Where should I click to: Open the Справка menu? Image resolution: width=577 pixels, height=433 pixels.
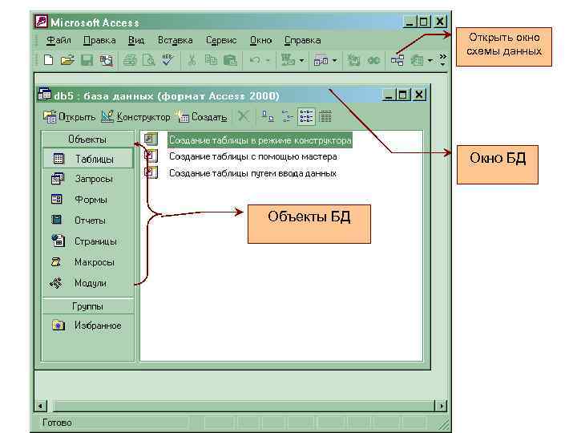coord(302,40)
